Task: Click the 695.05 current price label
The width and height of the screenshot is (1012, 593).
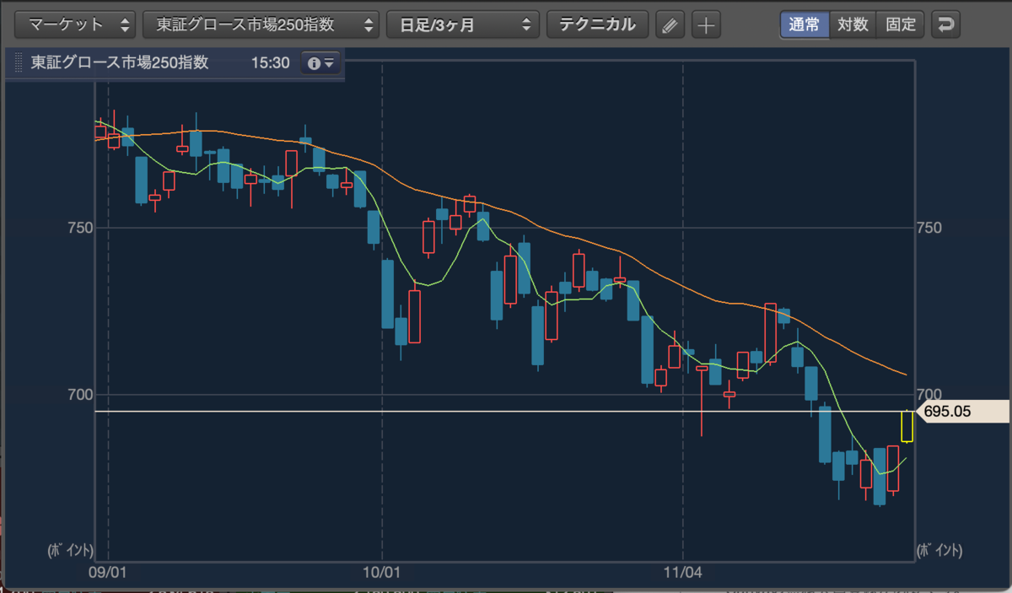Action: [961, 412]
